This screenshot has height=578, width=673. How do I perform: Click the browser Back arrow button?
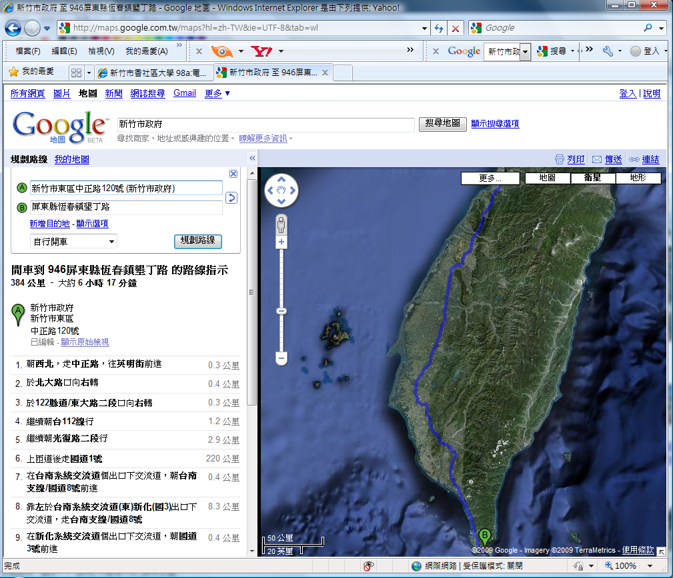pyautogui.click(x=13, y=28)
